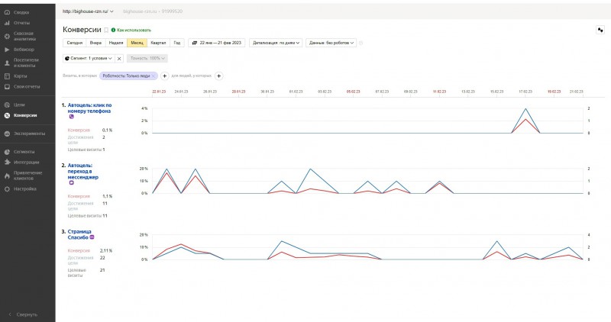The height and width of the screenshot is (322, 611).
Task: Open goal Автоцель: клик по номеру телефона
Action: (89, 108)
